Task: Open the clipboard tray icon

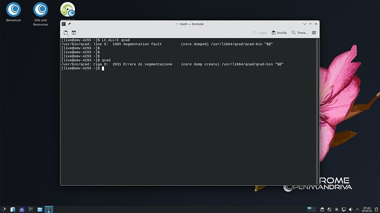Action: [322, 209]
